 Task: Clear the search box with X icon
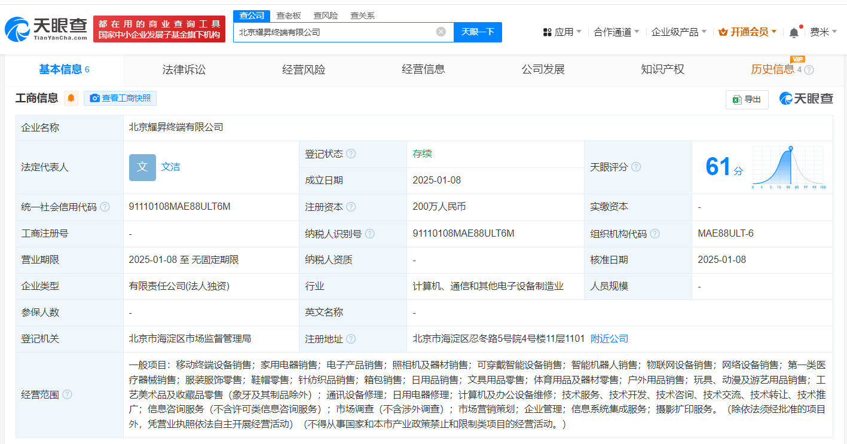tap(441, 32)
